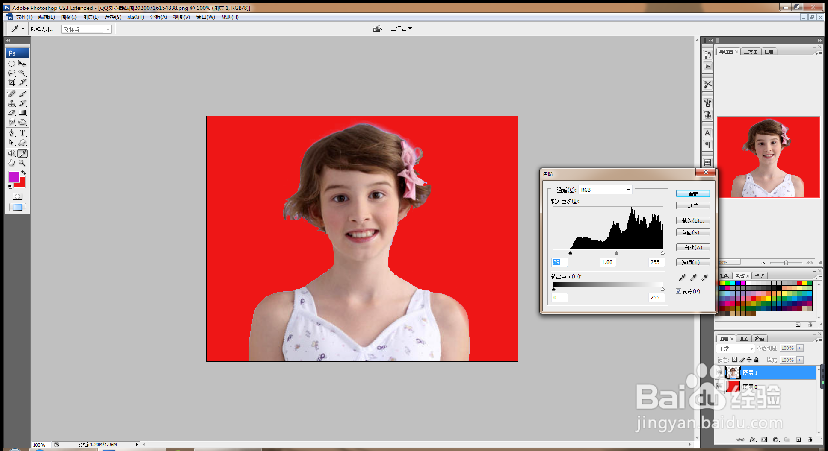The width and height of the screenshot is (828, 451).
Task: Select the Type tool
Action: [x=23, y=133]
